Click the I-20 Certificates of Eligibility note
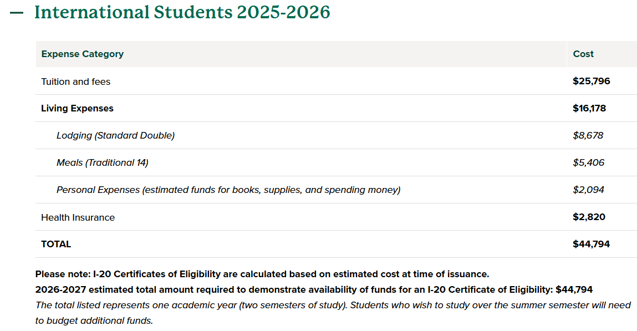 click(262, 274)
